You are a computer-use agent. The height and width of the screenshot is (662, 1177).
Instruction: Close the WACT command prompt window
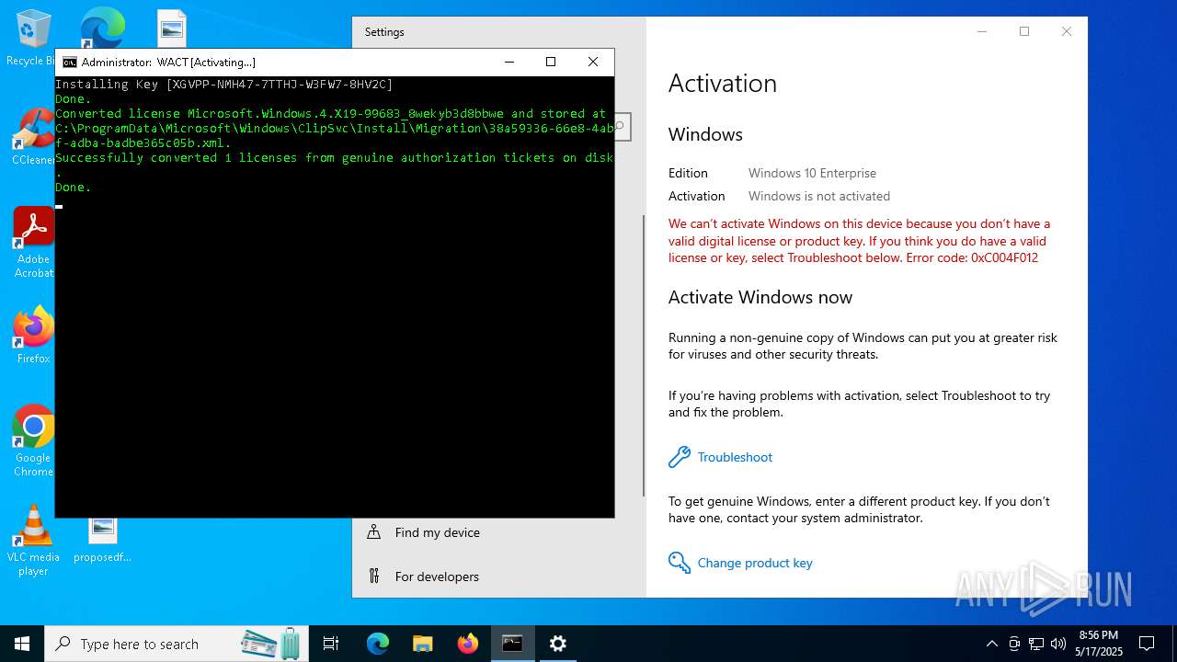pos(593,62)
